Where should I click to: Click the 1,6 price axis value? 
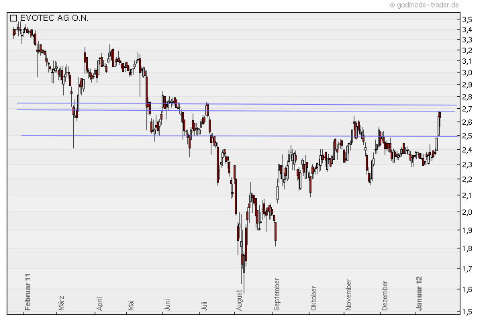click(467, 289)
